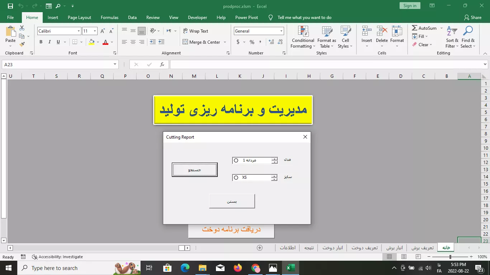Open the font size dropdown
The width and height of the screenshot is (490, 275).
coord(95,31)
